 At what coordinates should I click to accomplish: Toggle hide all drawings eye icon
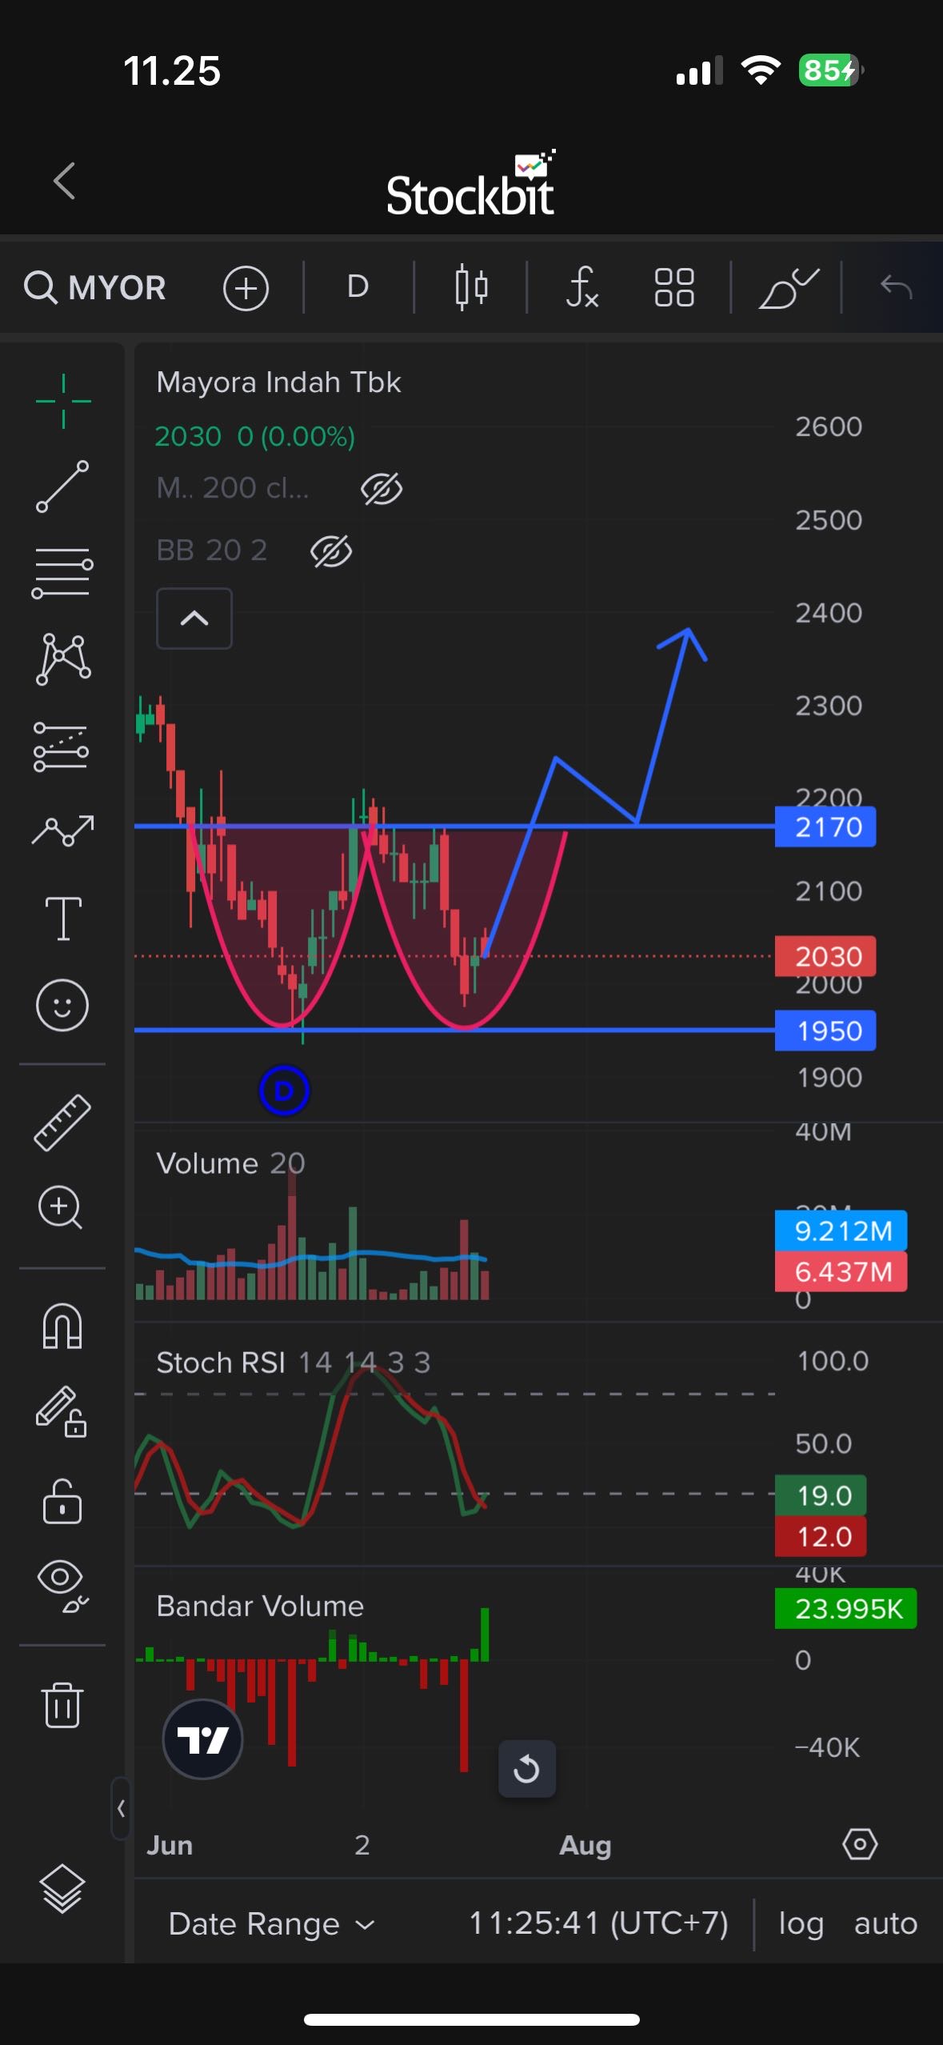coord(62,1586)
